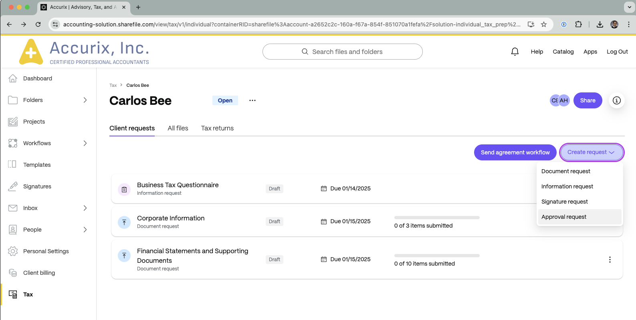Switch to the Tax returns tab
Image resolution: width=636 pixels, height=320 pixels.
(217, 128)
